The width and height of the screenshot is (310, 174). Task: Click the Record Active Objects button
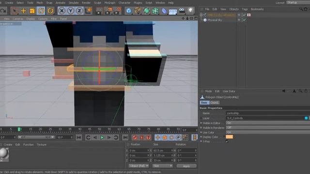tap(135, 137)
